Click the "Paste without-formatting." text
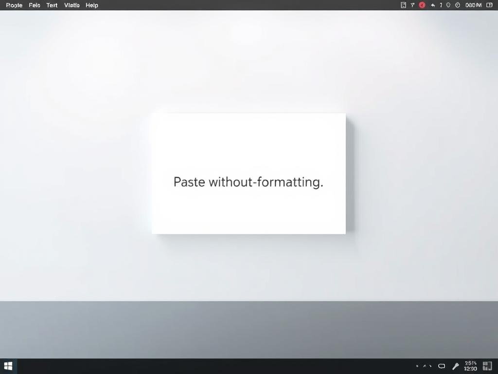Image resolution: width=498 pixels, height=374 pixels. click(248, 182)
